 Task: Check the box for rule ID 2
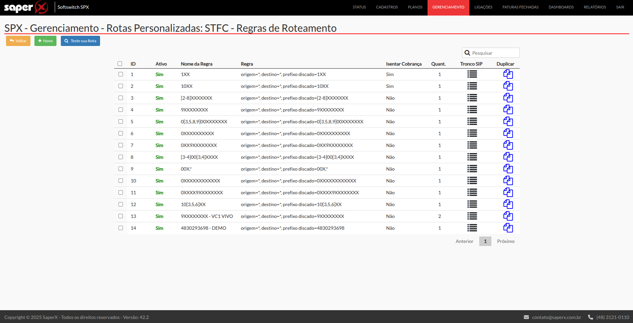[121, 86]
